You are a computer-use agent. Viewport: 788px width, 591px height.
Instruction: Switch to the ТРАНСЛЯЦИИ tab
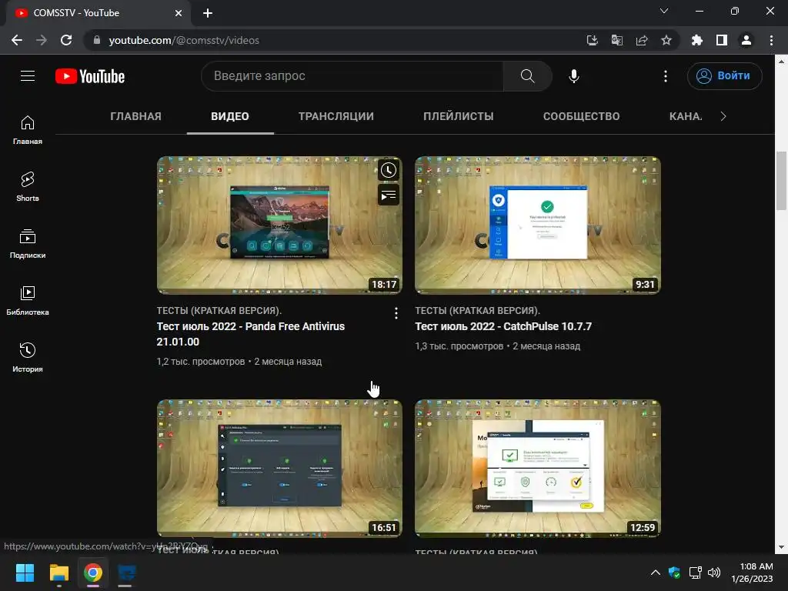pyautogui.click(x=336, y=116)
